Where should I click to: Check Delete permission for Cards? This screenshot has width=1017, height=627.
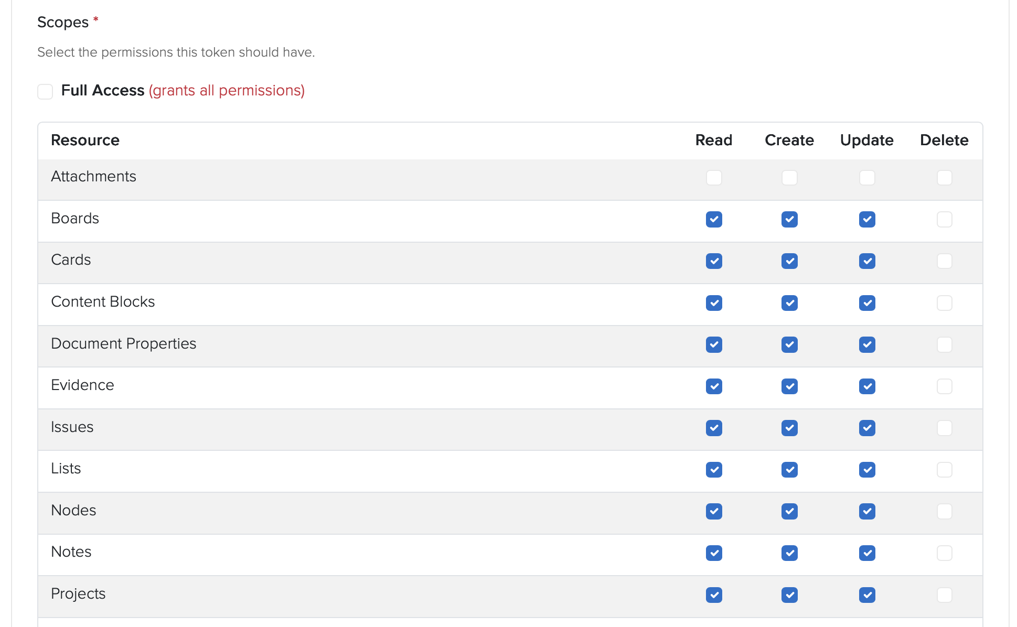coord(944,261)
